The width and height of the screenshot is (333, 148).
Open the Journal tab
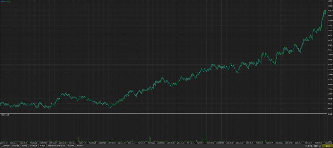pos(80,146)
